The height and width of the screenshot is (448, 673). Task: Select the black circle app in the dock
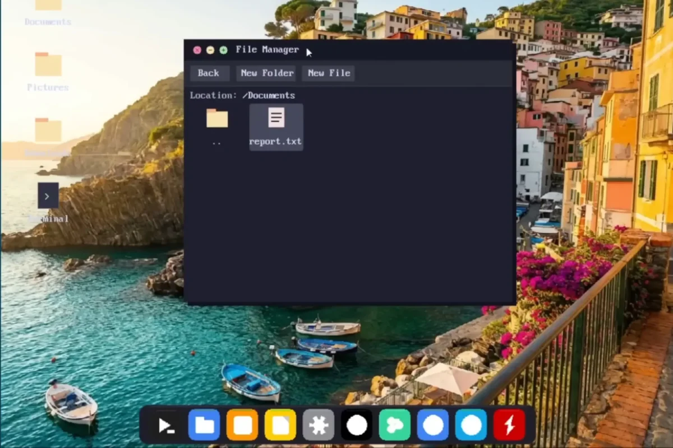[x=357, y=424]
